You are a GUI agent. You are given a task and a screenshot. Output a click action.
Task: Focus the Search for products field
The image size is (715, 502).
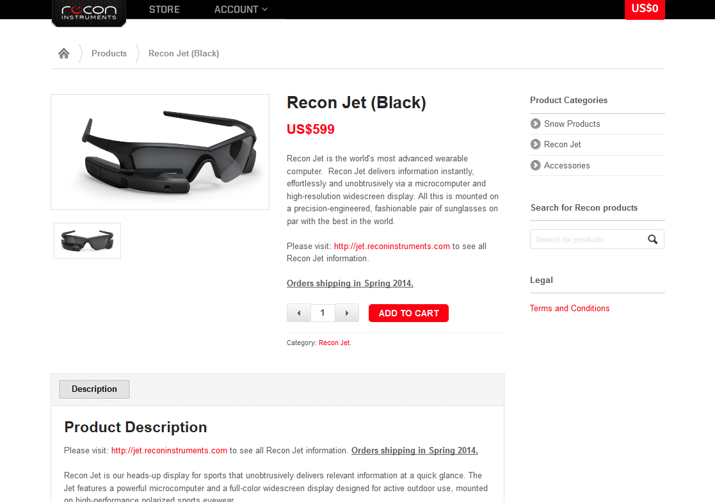pyautogui.click(x=588, y=239)
